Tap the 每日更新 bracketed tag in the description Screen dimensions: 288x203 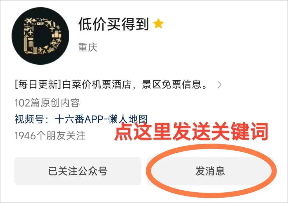[x=38, y=85]
